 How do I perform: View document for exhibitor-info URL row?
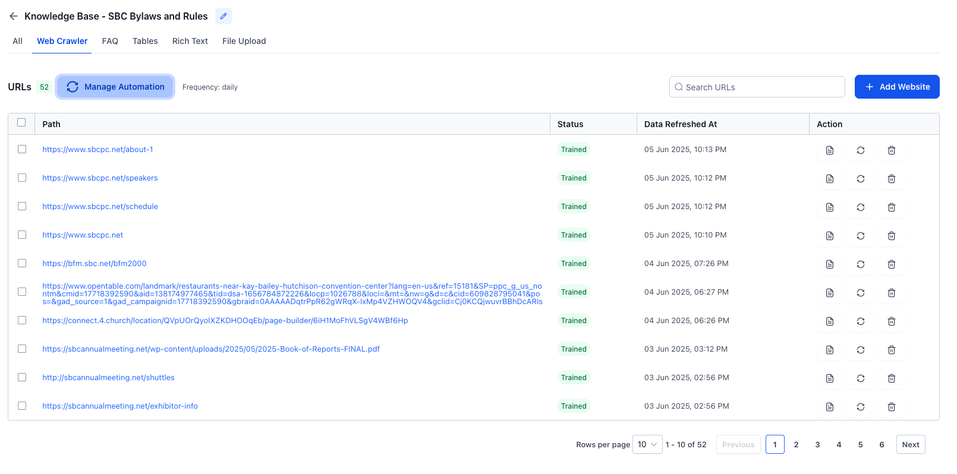tap(830, 407)
